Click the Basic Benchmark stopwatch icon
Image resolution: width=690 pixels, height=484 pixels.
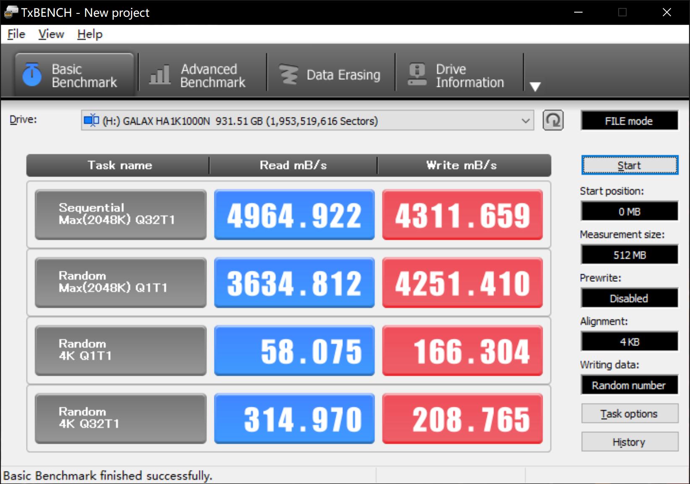(32, 75)
